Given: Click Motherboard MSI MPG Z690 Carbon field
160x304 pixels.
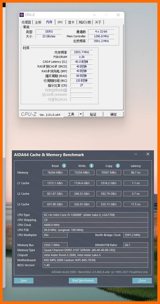Looking at the screenshot, I should [x=95, y=260].
